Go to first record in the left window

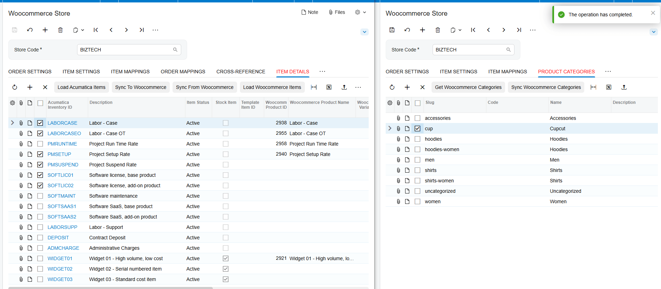click(x=96, y=30)
